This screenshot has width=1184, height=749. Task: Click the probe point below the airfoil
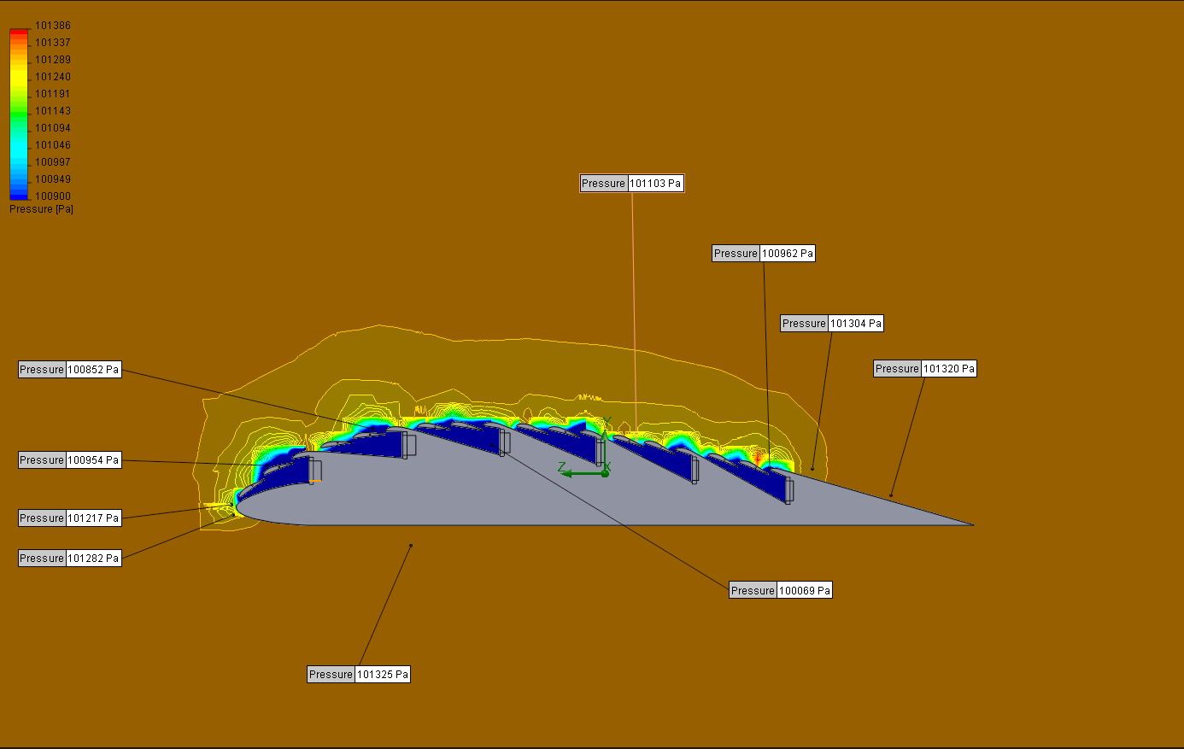pyautogui.click(x=411, y=546)
